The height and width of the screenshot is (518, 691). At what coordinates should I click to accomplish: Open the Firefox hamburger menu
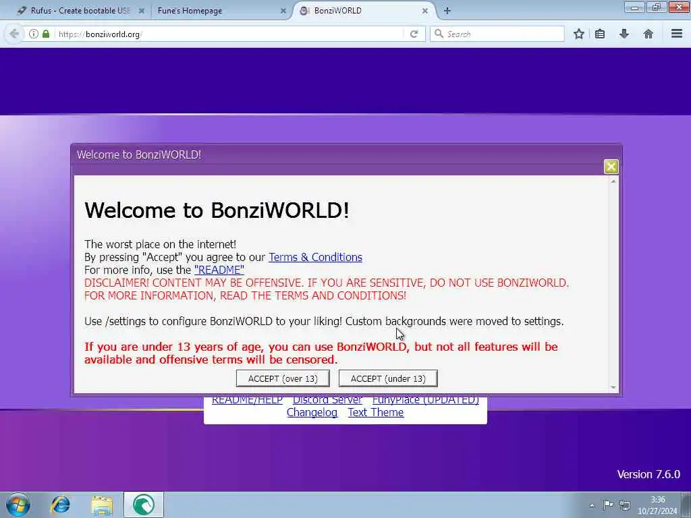677,34
